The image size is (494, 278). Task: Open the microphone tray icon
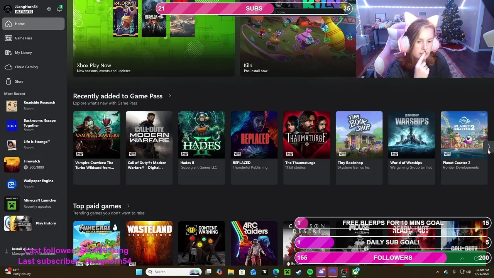454,272
